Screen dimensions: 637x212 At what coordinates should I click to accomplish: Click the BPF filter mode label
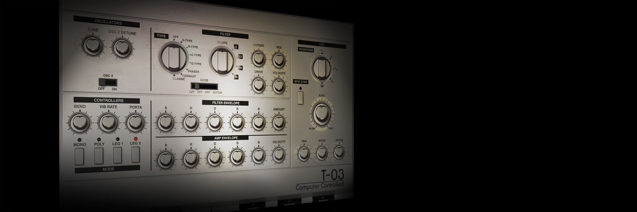(200, 92)
